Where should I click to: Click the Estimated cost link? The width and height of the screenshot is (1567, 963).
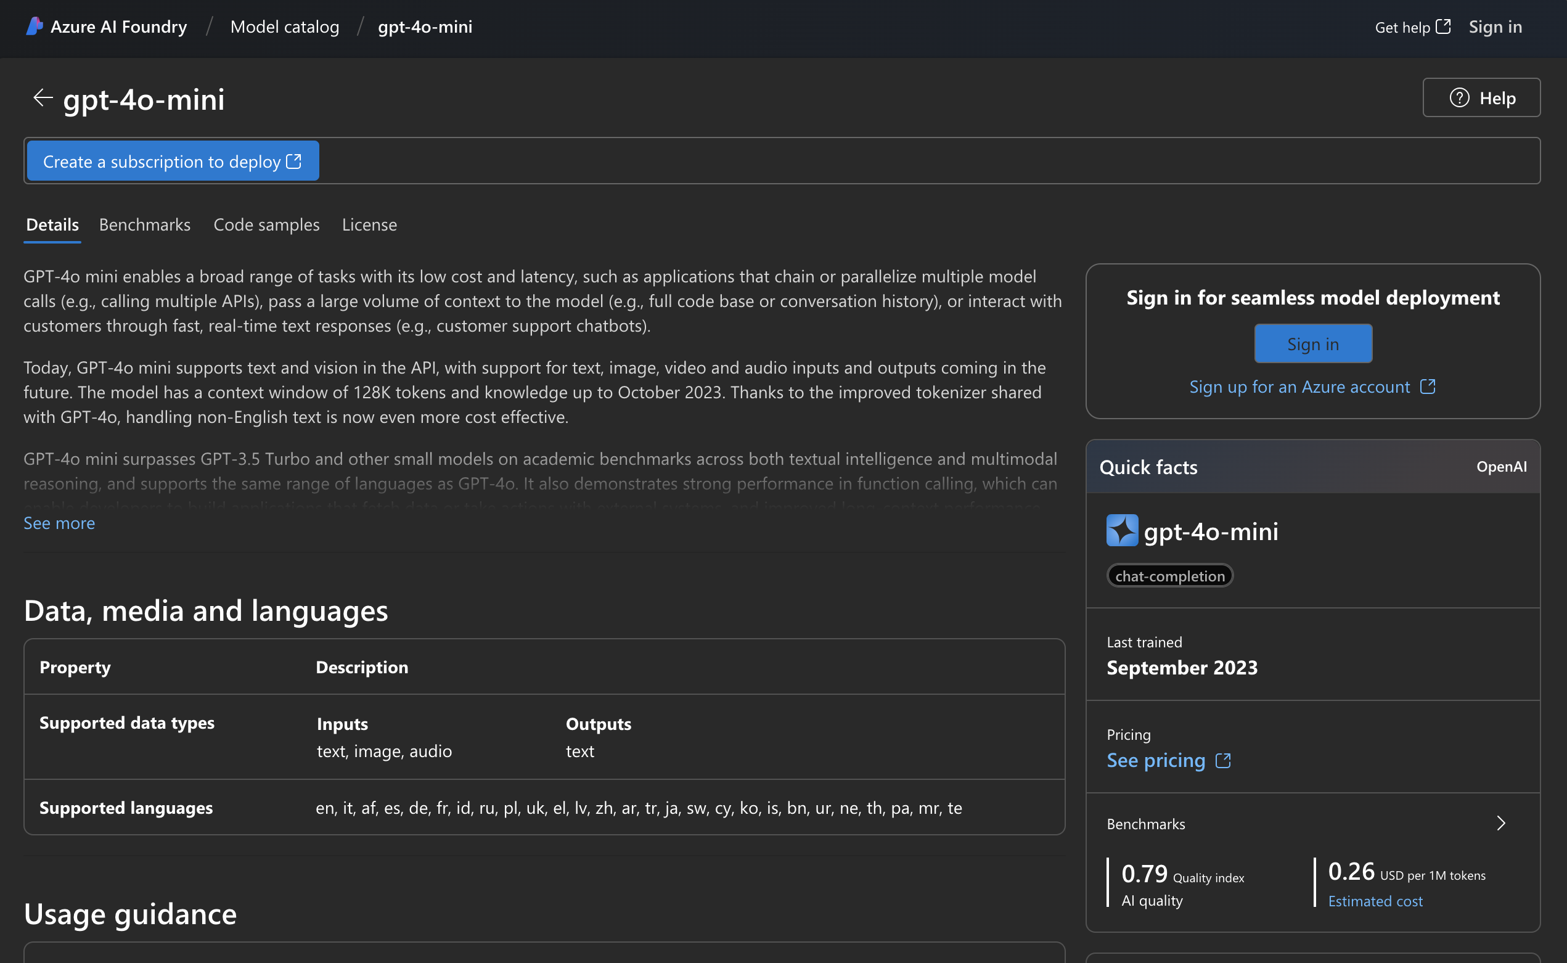tap(1375, 901)
